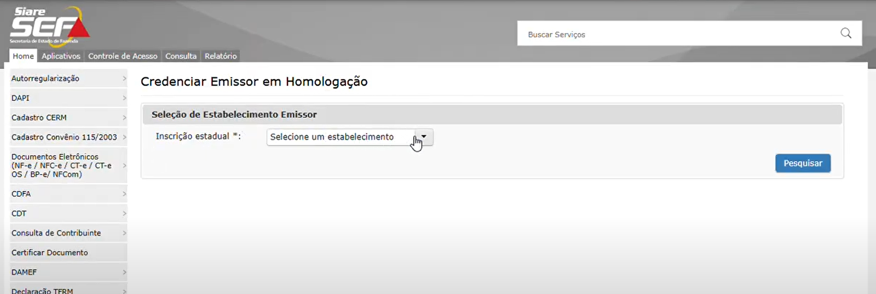Open Consulta de Contribuinte menu
This screenshot has height=294, width=876.
(68, 233)
